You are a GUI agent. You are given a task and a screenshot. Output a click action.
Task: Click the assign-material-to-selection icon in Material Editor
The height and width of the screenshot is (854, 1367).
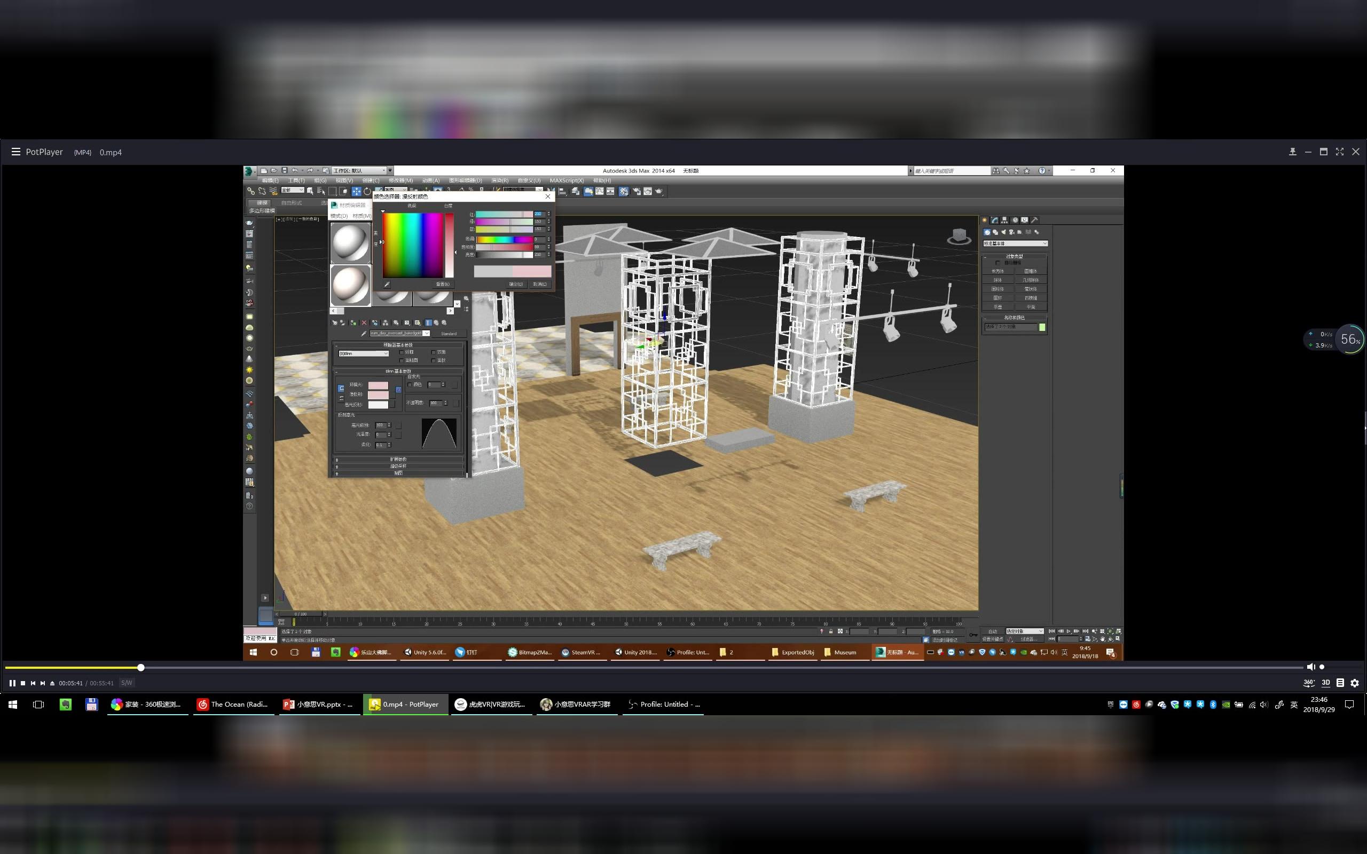coord(353,323)
